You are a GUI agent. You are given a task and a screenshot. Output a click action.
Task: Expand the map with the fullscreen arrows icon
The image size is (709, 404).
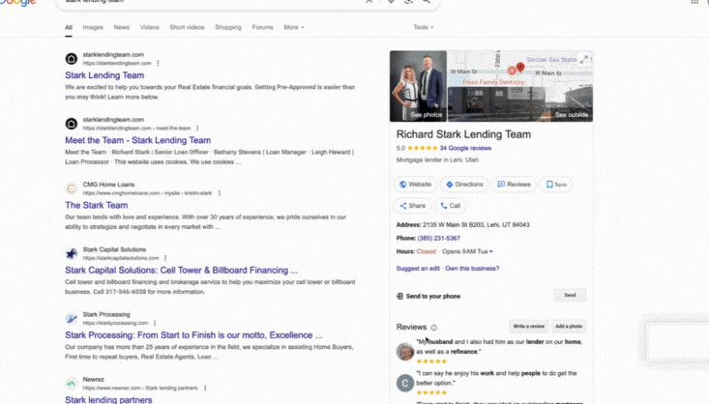click(x=584, y=59)
